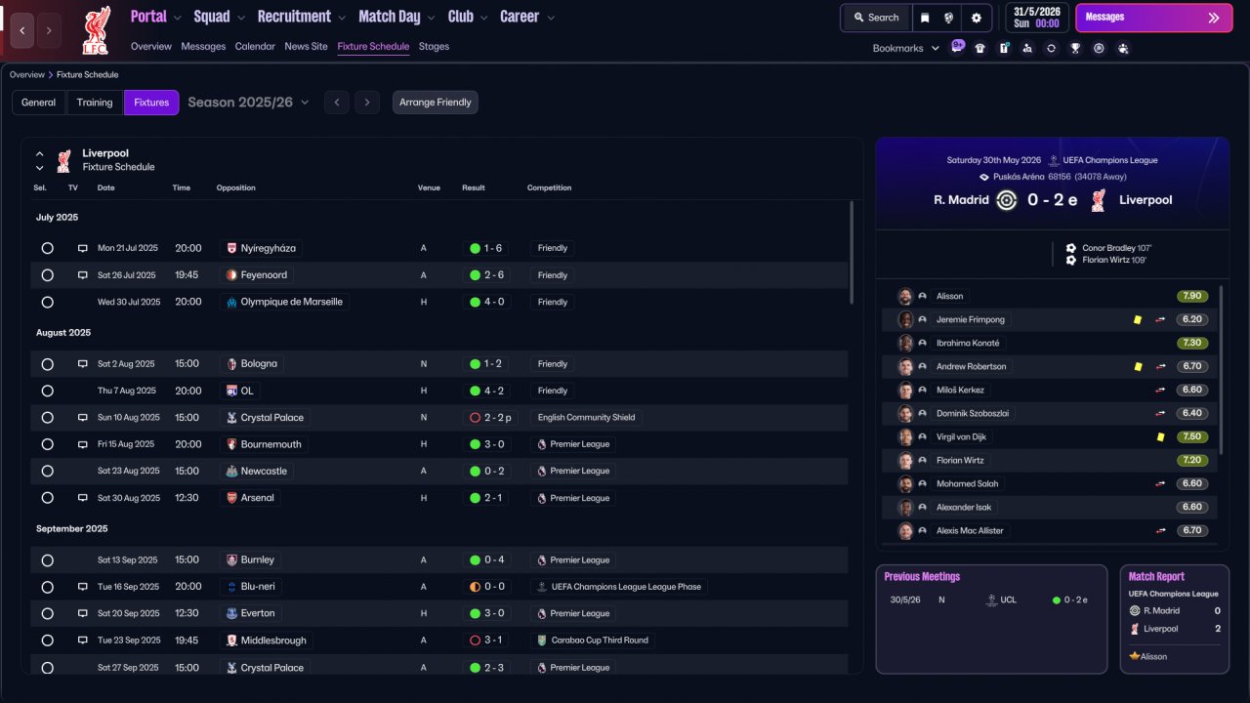Open the Messages sub-tab under Portal
The image size is (1250, 703).
click(x=203, y=47)
